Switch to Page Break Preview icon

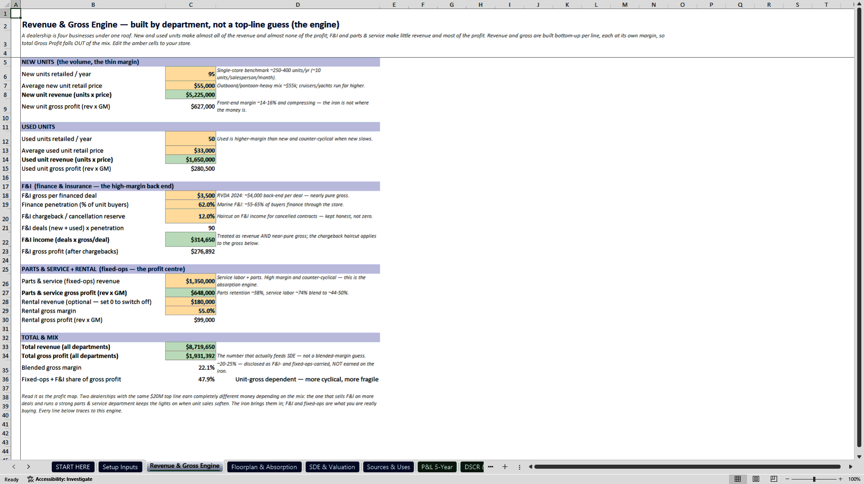click(774, 479)
